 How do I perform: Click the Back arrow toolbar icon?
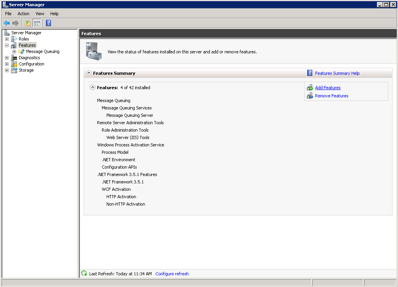(7, 23)
